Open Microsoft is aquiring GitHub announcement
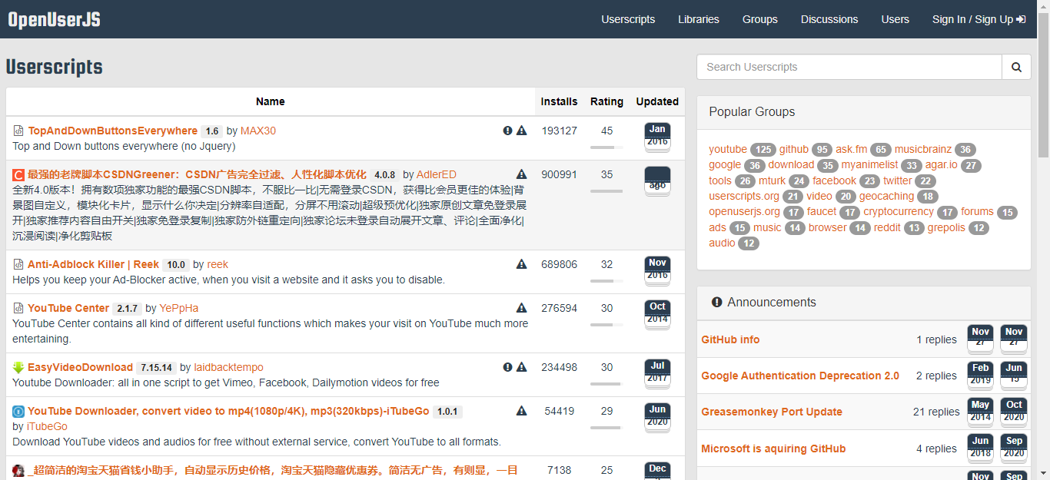1050x480 pixels. 773,449
